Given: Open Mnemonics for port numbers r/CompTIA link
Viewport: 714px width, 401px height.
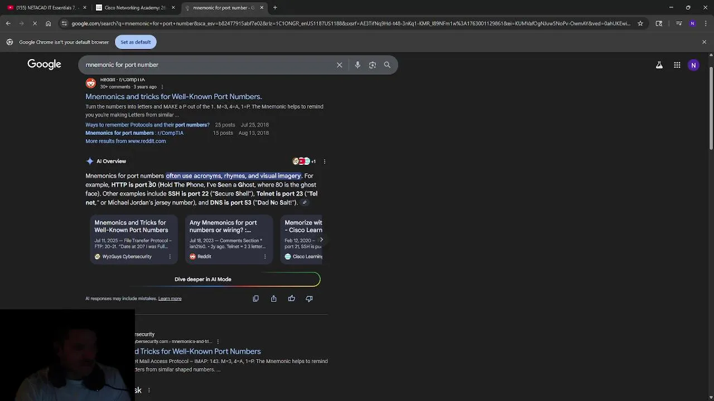Looking at the screenshot, I should pos(134,133).
